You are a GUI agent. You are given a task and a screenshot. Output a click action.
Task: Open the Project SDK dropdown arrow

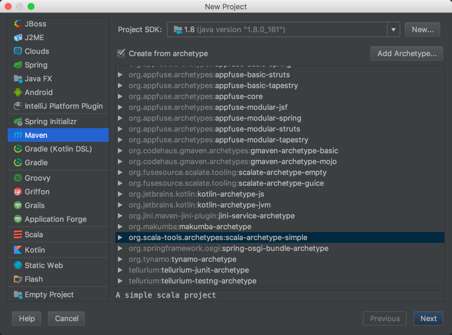coord(394,30)
